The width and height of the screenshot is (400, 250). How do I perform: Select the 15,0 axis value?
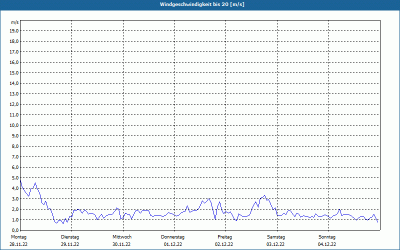tap(14, 72)
